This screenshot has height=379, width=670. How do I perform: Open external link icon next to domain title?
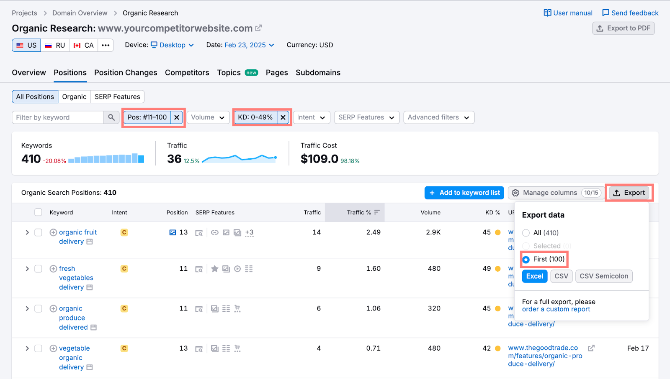(258, 28)
